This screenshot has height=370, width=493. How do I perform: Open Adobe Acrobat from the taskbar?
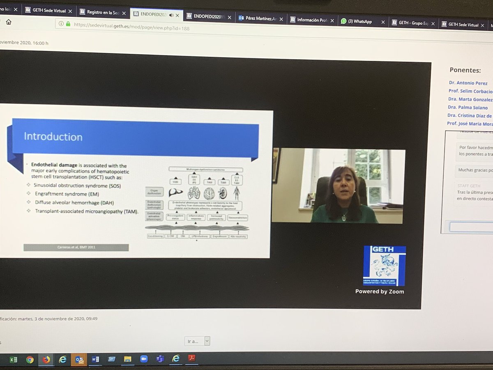coord(191,358)
